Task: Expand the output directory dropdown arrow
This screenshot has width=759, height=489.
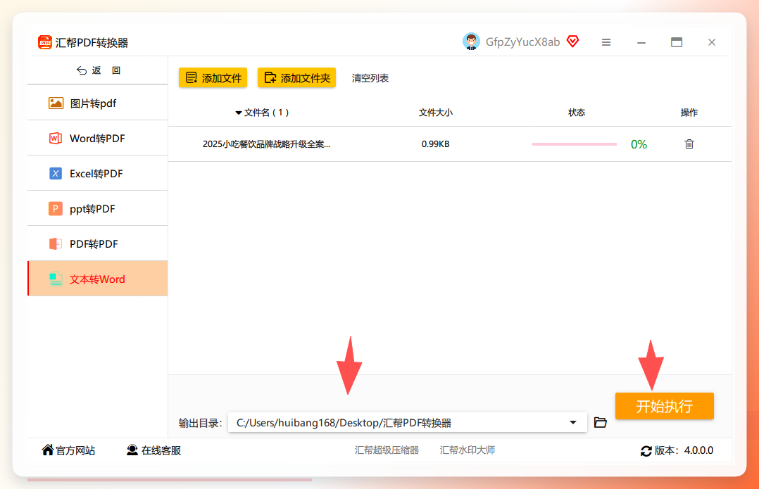Action: pyautogui.click(x=573, y=422)
